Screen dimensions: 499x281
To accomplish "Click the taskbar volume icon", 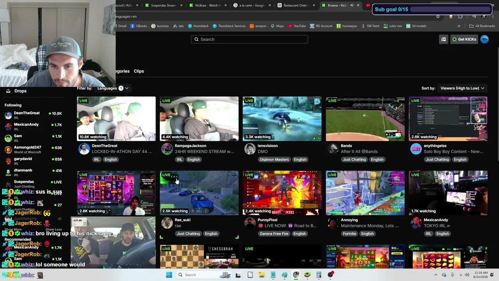I will click(x=467, y=275).
